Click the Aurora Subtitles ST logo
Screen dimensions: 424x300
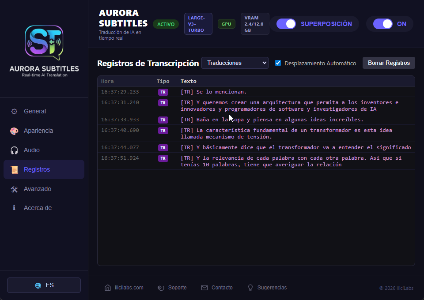point(44,42)
